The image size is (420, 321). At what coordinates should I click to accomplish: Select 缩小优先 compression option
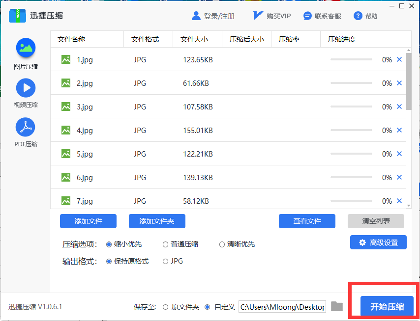pos(109,244)
